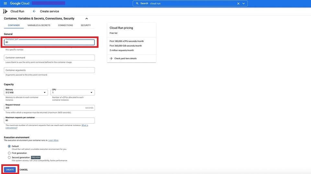Click the Container command field
The image size is (311, 174).
50,57
